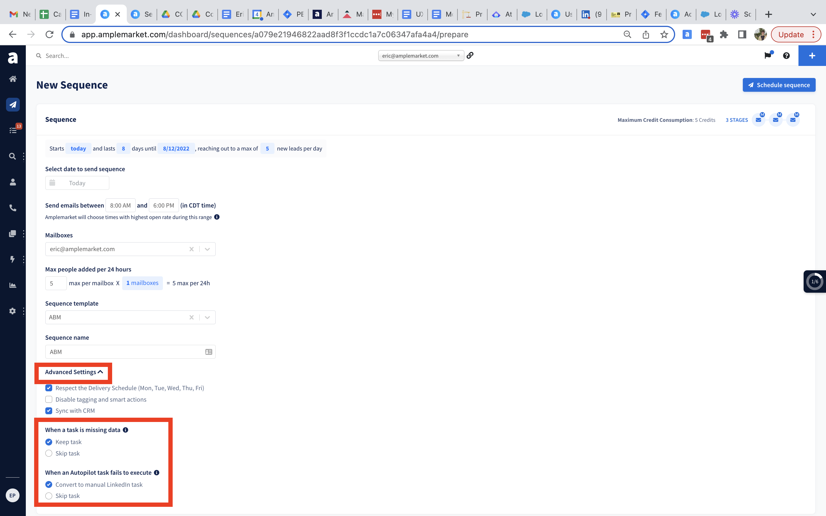Close the current Amplemarket tab
The image size is (826, 516).
pyautogui.click(x=117, y=14)
